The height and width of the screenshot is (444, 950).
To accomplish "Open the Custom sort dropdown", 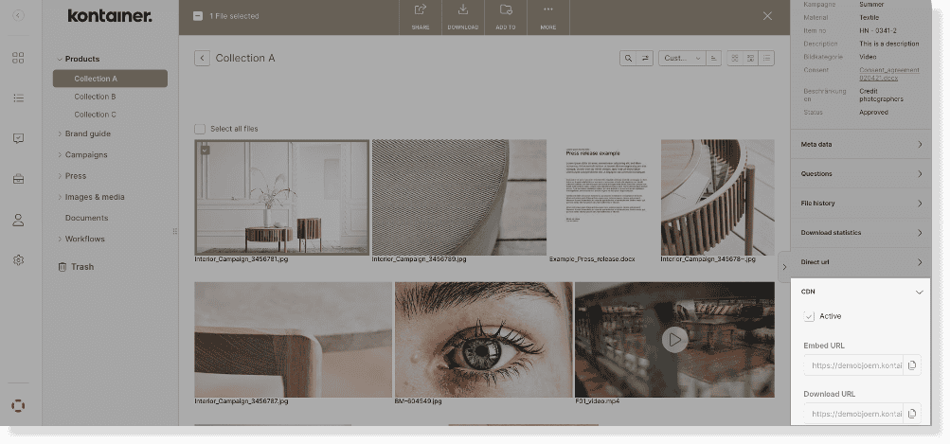I will pyautogui.click(x=682, y=58).
